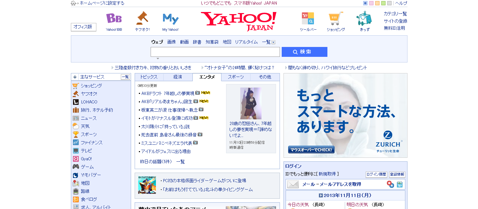Click the LOHACO icon in sidebar

point(75,102)
